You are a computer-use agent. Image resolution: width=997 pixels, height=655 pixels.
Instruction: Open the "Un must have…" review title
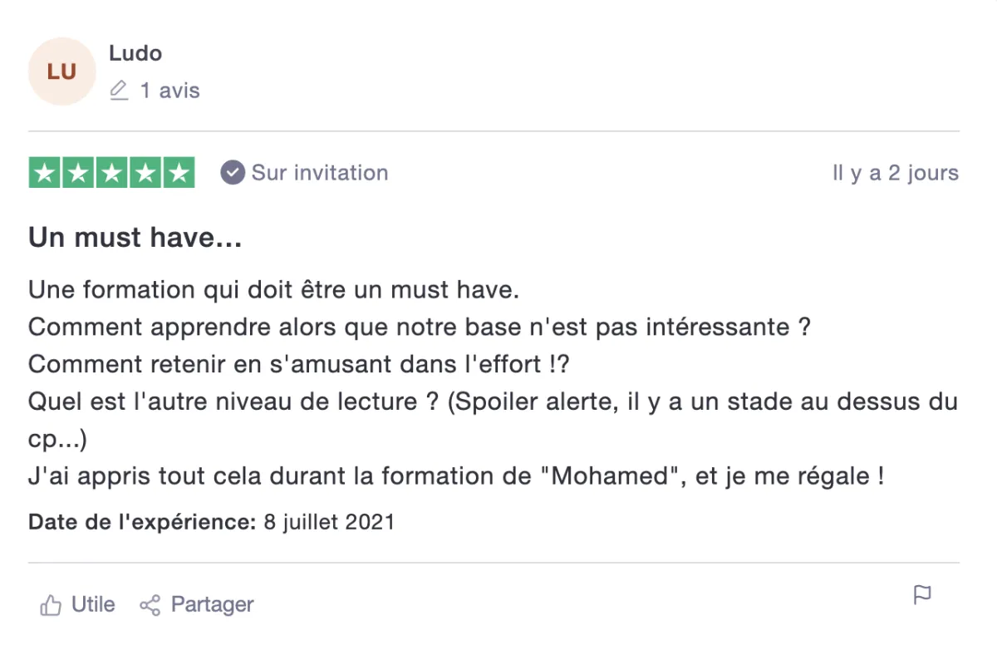(x=135, y=239)
